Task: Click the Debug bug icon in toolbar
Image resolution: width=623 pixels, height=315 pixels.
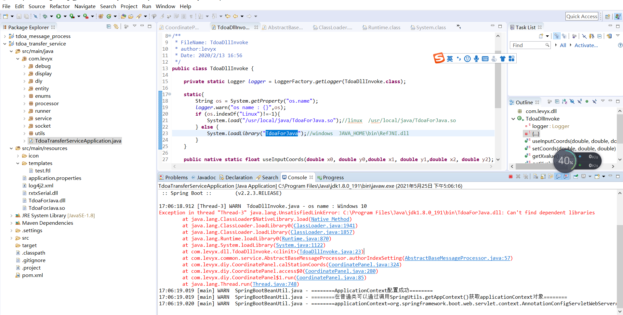Action: point(45,16)
